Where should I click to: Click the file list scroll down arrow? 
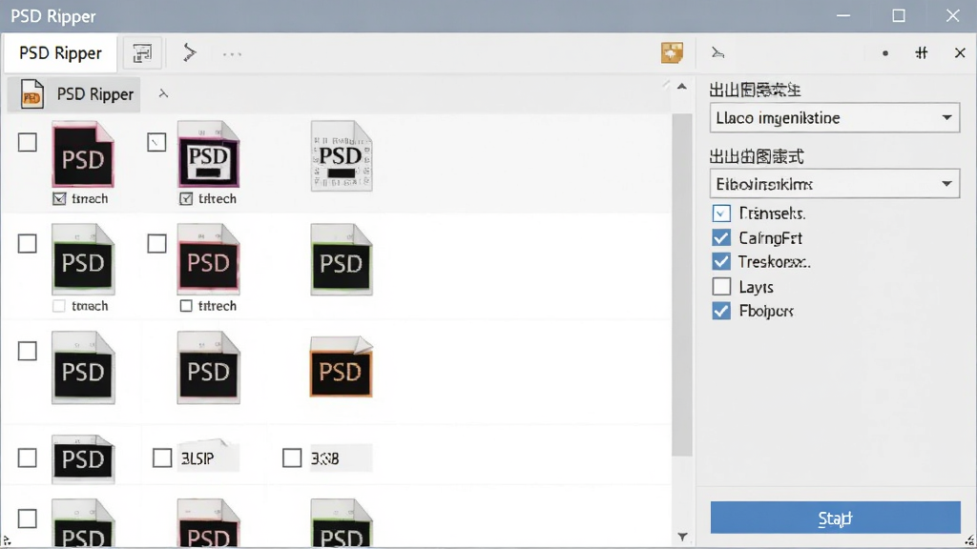[x=682, y=537]
